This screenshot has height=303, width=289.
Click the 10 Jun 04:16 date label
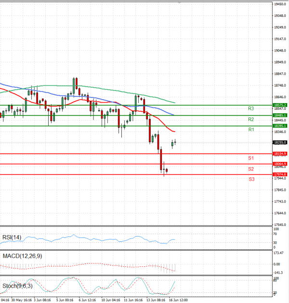tap(111, 300)
